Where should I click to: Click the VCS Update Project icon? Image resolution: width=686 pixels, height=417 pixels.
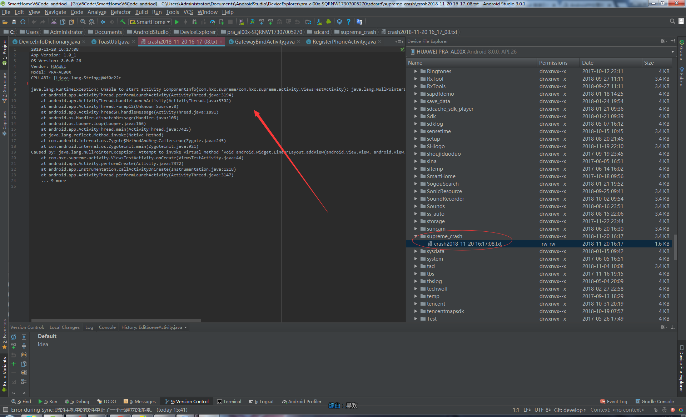(262, 22)
